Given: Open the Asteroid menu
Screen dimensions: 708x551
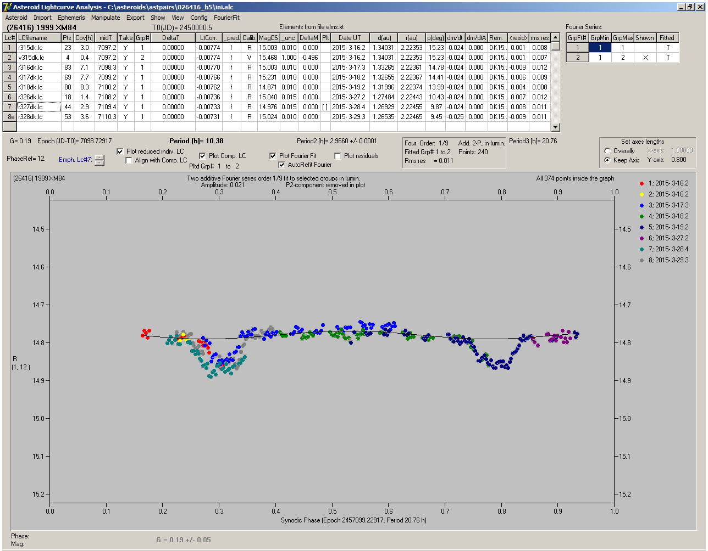Looking at the screenshot, I should [x=16, y=18].
